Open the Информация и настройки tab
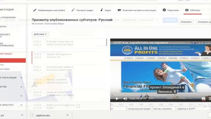Viewport: 211px width, 119px height. [x=49, y=10]
